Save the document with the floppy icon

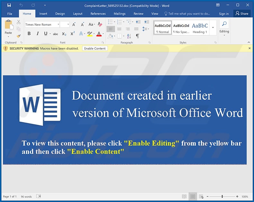[x=9, y=5]
